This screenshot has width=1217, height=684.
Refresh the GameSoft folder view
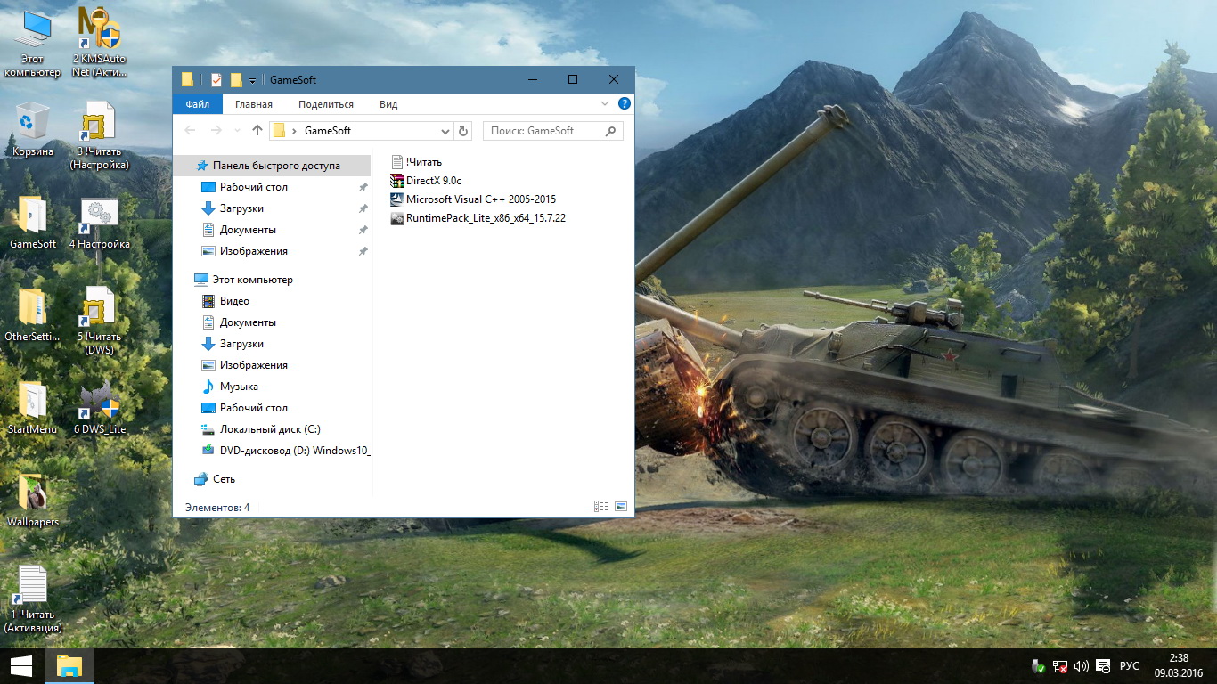pyautogui.click(x=463, y=131)
